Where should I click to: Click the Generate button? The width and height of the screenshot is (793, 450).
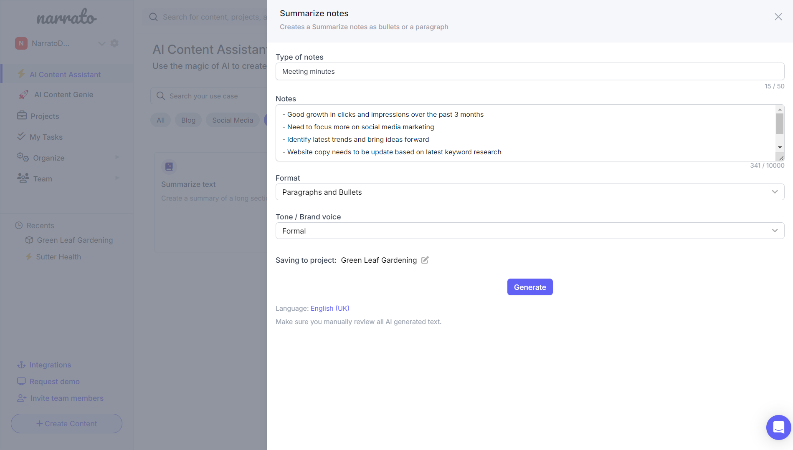pos(530,287)
